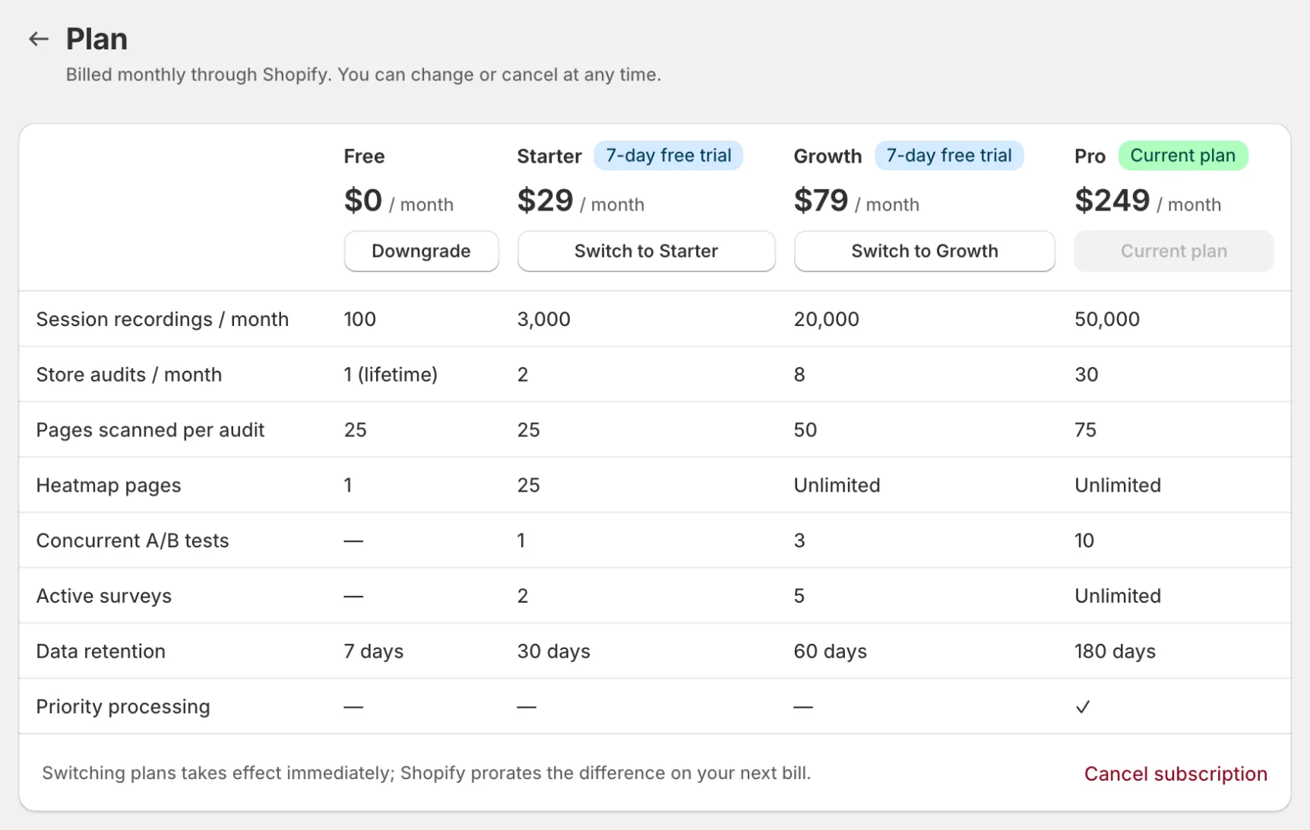Viewport: 1310px width, 830px height.
Task: Click the 7 days data retention value
Action: (373, 651)
